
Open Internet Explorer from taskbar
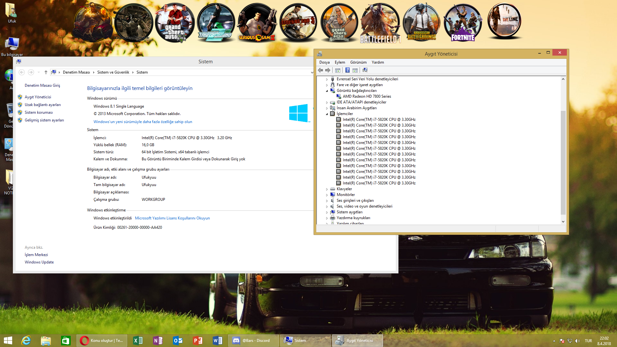pyautogui.click(x=26, y=340)
